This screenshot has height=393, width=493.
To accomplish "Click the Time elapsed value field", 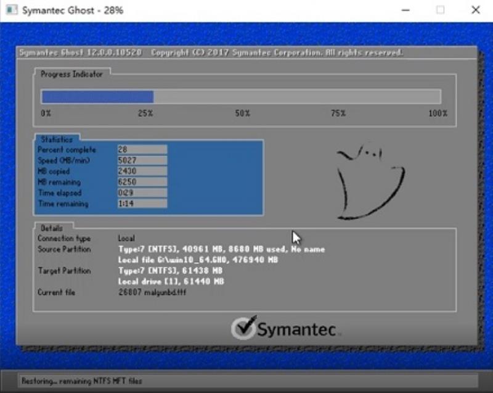I will click(142, 192).
